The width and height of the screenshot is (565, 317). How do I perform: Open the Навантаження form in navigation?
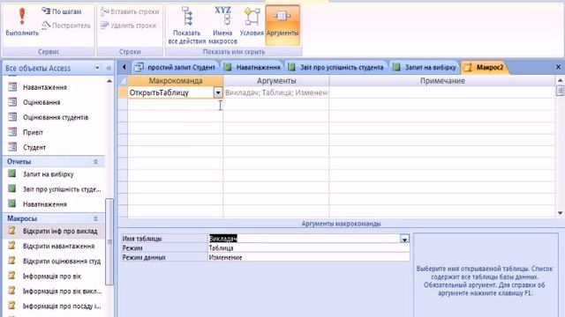tap(45, 87)
